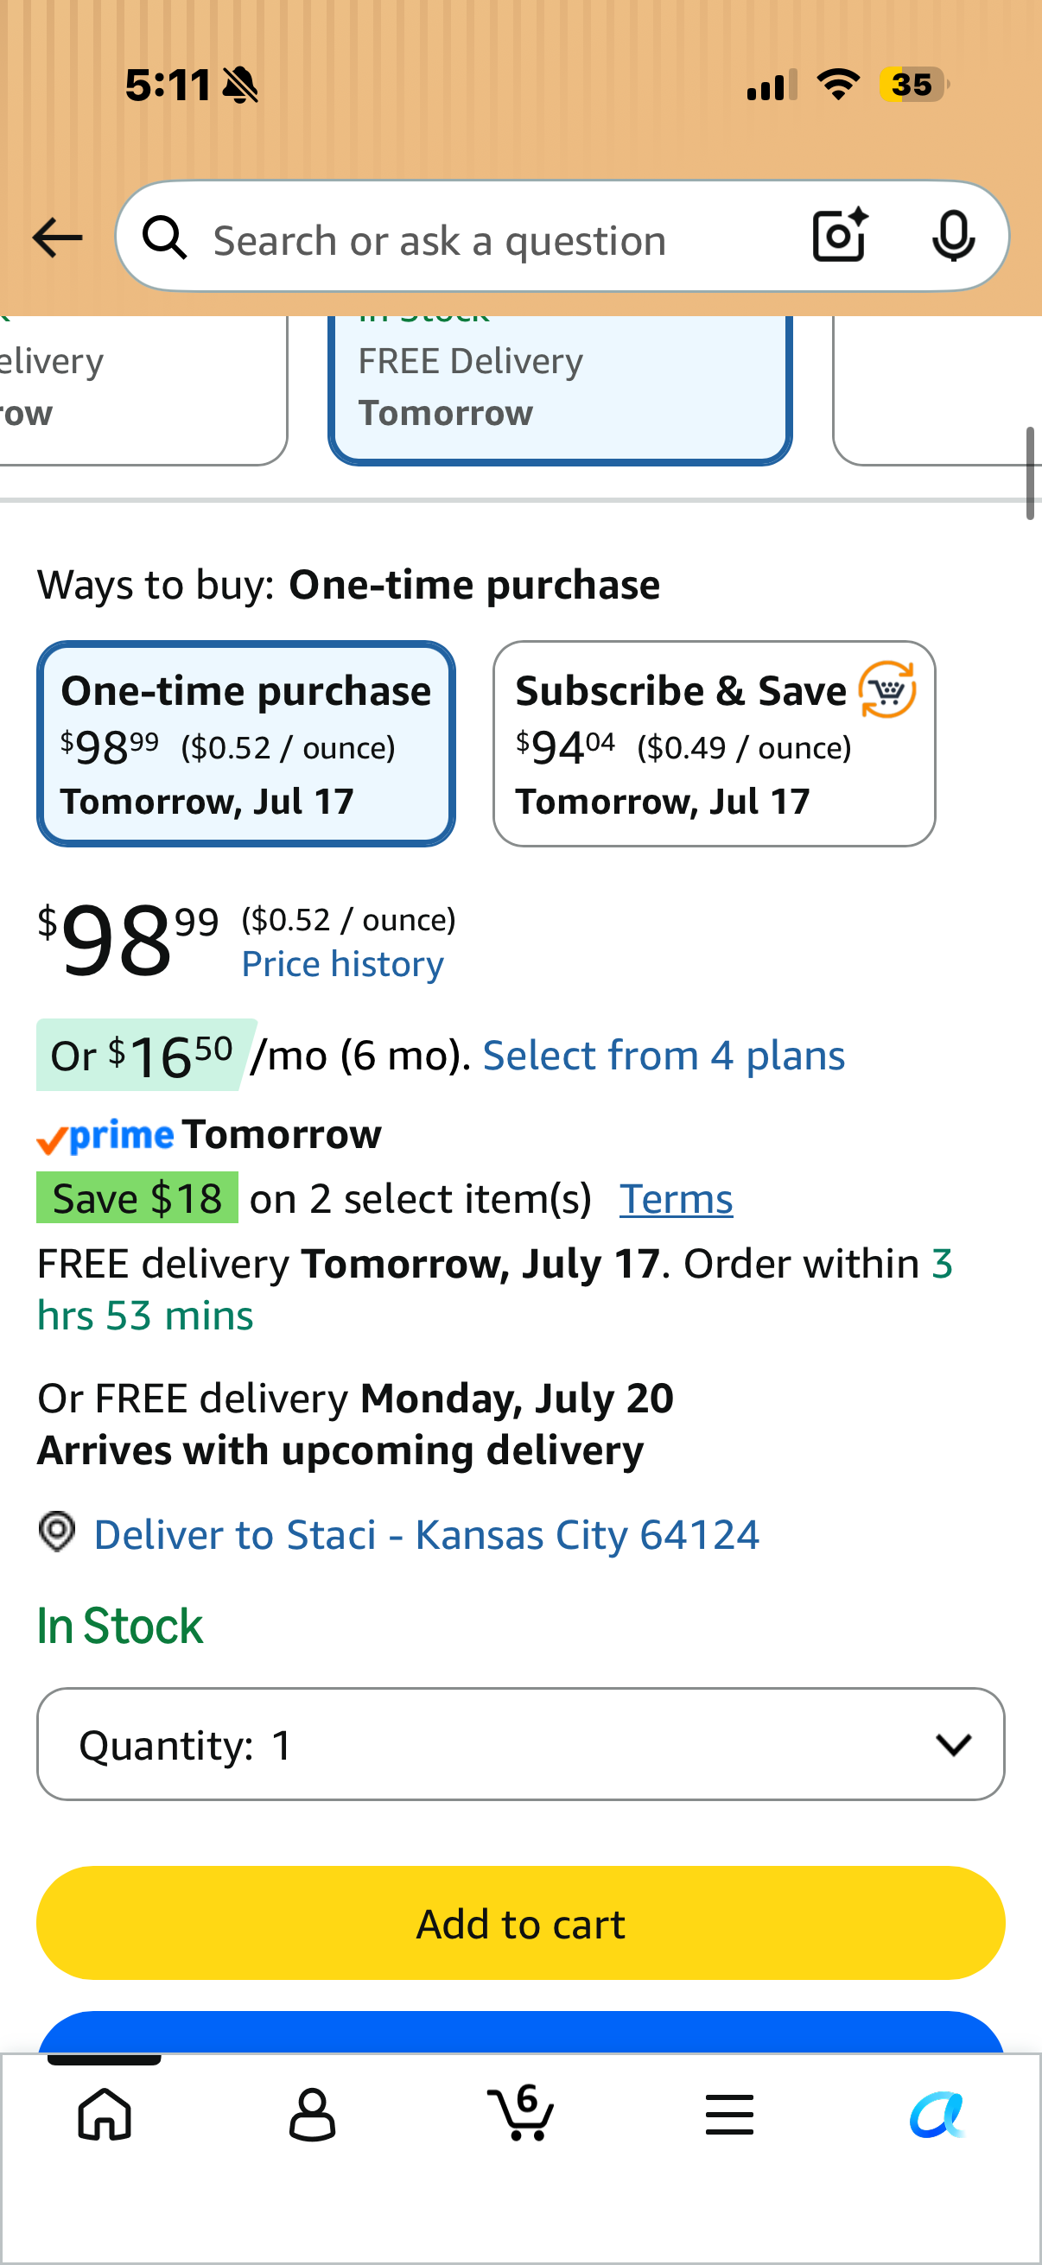1042x2265 pixels.
Task: Launch the Alexa assistant icon
Action: click(937, 2114)
